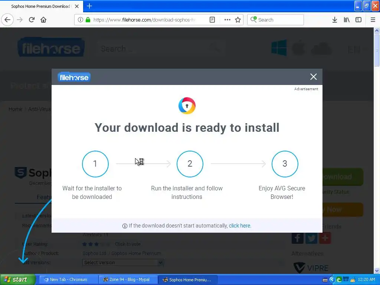Select Sophos Home Premium taskbar button

point(187,279)
